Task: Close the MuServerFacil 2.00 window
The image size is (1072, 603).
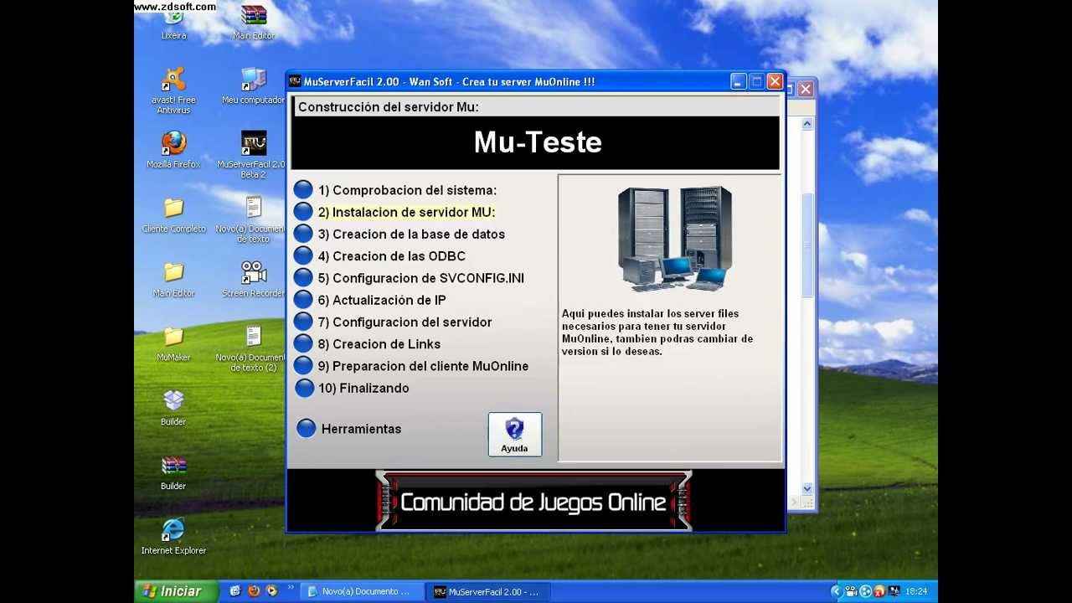Action: tap(775, 81)
